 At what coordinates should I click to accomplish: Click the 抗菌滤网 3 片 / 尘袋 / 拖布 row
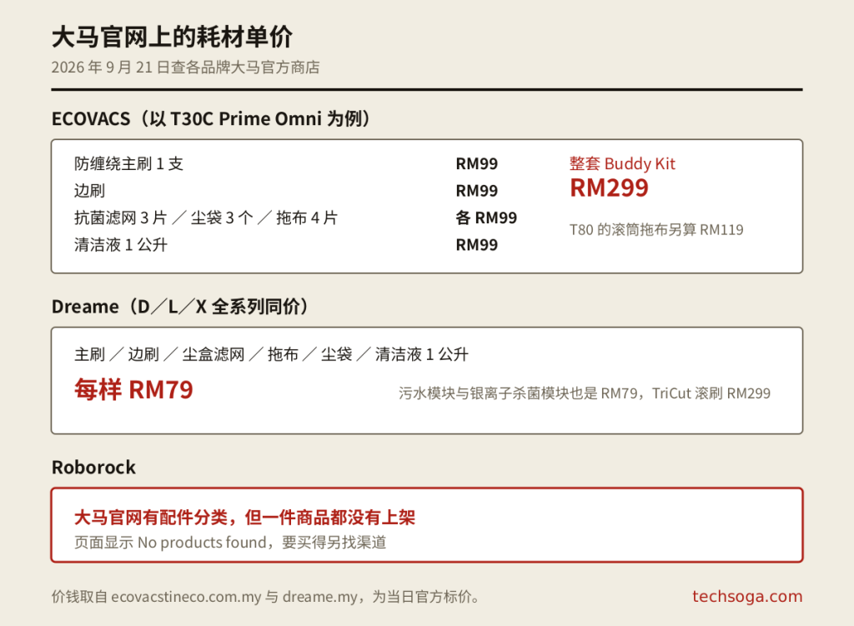coord(206,218)
